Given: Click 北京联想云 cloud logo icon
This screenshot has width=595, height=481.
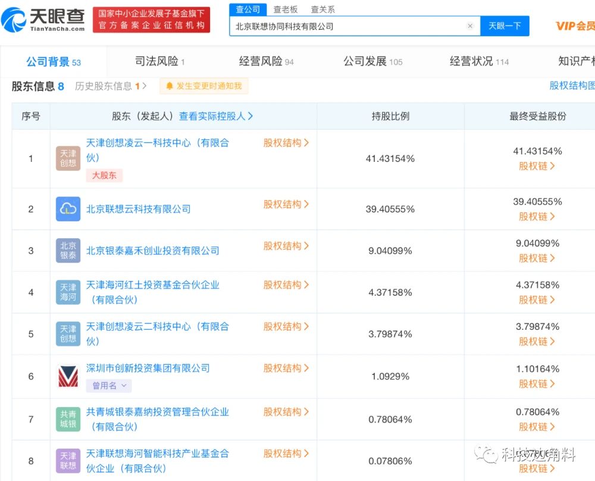Looking at the screenshot, I should pos(68,209).
